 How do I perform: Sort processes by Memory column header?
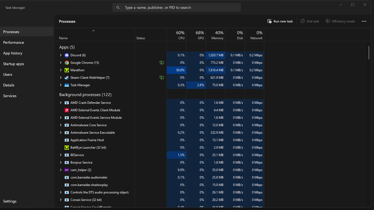[215, 35]
